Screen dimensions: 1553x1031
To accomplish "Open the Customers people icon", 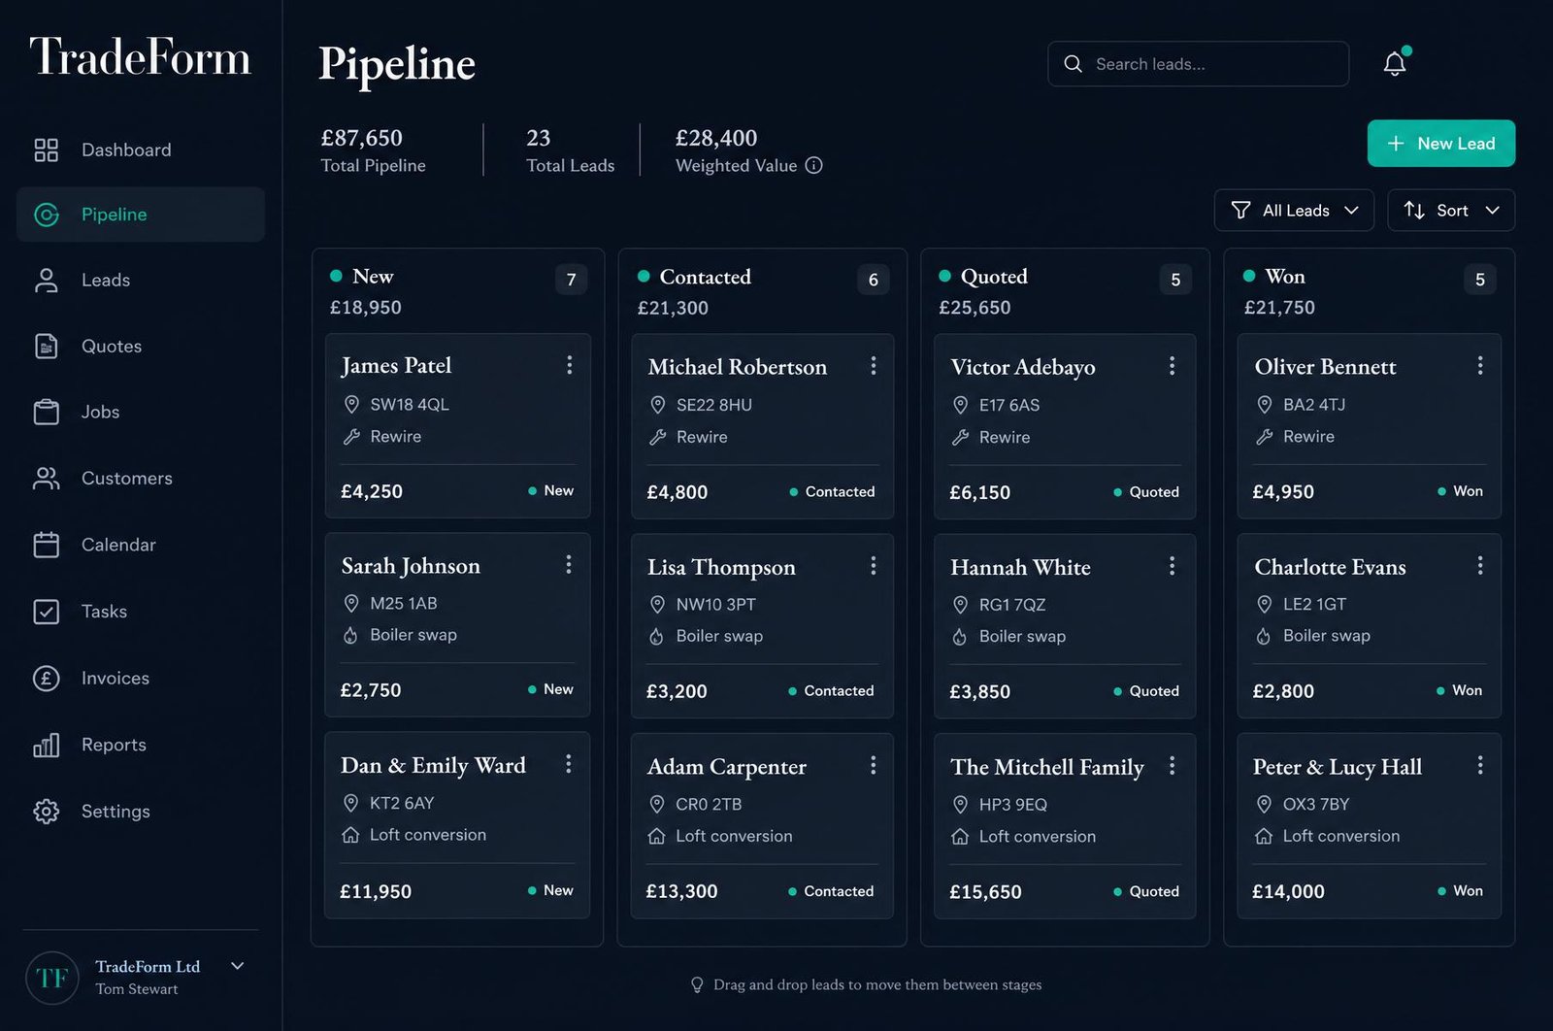I will click(x=46, y=478).
